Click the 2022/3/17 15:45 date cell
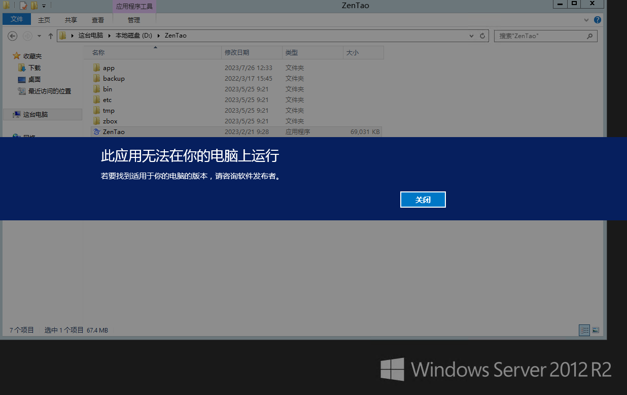Viewport: 627px width, 395px height. [249, 78]
